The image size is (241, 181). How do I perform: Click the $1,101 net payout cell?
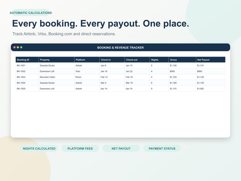(211, 66)
